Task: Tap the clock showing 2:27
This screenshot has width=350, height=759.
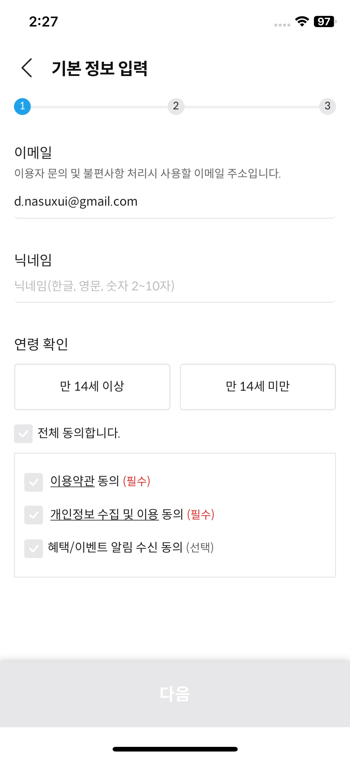Action: (44, 21)
